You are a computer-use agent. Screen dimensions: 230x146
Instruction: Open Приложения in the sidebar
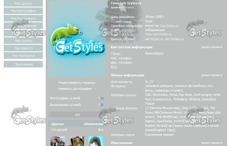pyautogui.click(x=23, y=65)
